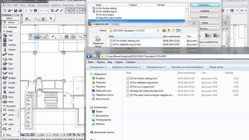Open the Файл menu in Explorer
The height and width of the screenshot is (140, 249).
click(x=91, y=62)
